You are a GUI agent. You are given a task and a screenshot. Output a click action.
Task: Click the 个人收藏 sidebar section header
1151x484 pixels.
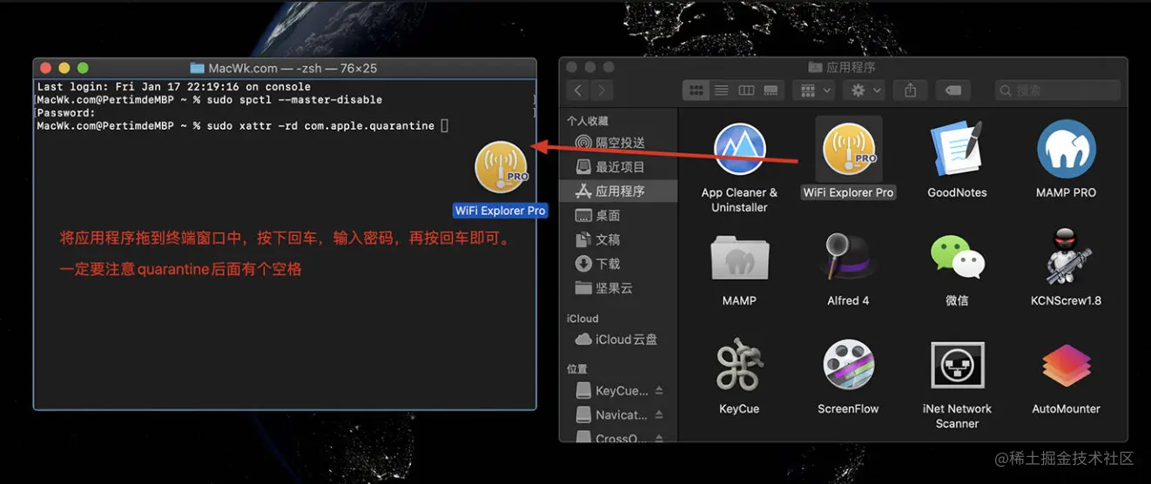click(588, 121)
